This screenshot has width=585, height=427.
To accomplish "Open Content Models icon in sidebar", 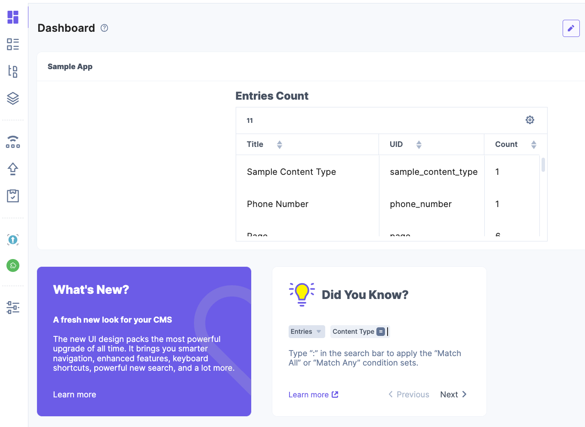I will 13,71.
